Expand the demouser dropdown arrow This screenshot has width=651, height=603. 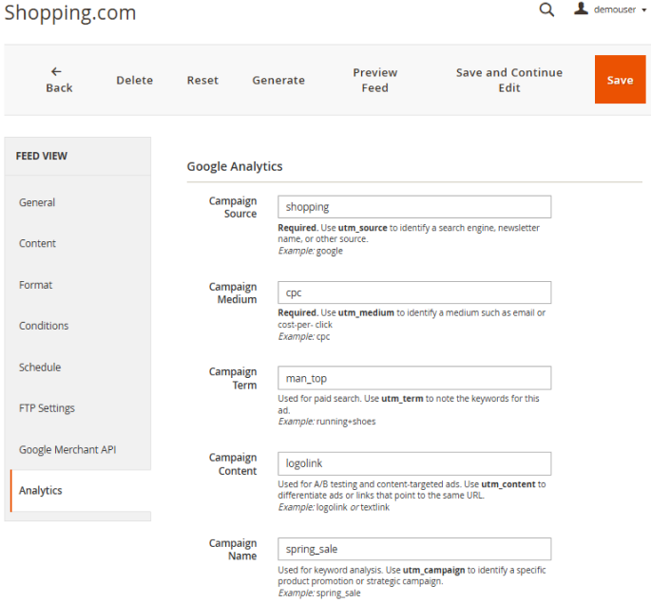coord(644,9)
